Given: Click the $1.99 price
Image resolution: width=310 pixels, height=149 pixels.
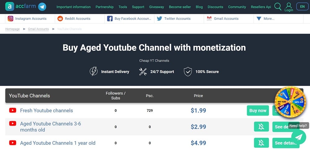Looking at the screenshot, I should click(198, 111).
